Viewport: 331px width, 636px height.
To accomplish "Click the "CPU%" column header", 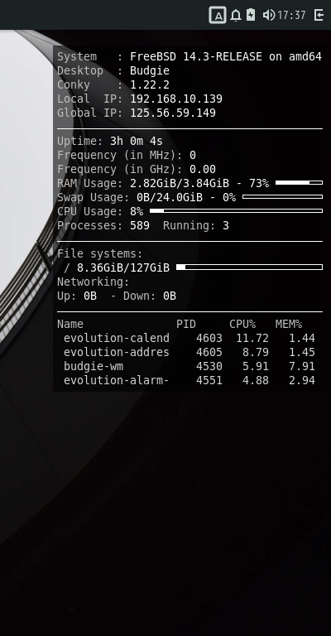I will [242, 324].
